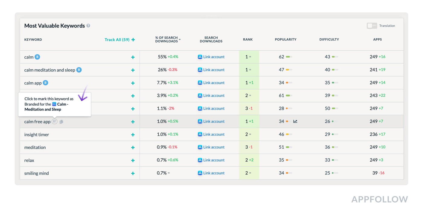The width and height of the screenshot is (423, 210).
Task: Click the help icon beside Most Valuable Keywords
Action: (x=88, y=26)
